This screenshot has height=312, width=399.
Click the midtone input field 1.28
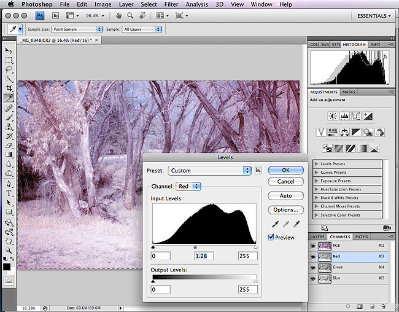pos(204,256)
